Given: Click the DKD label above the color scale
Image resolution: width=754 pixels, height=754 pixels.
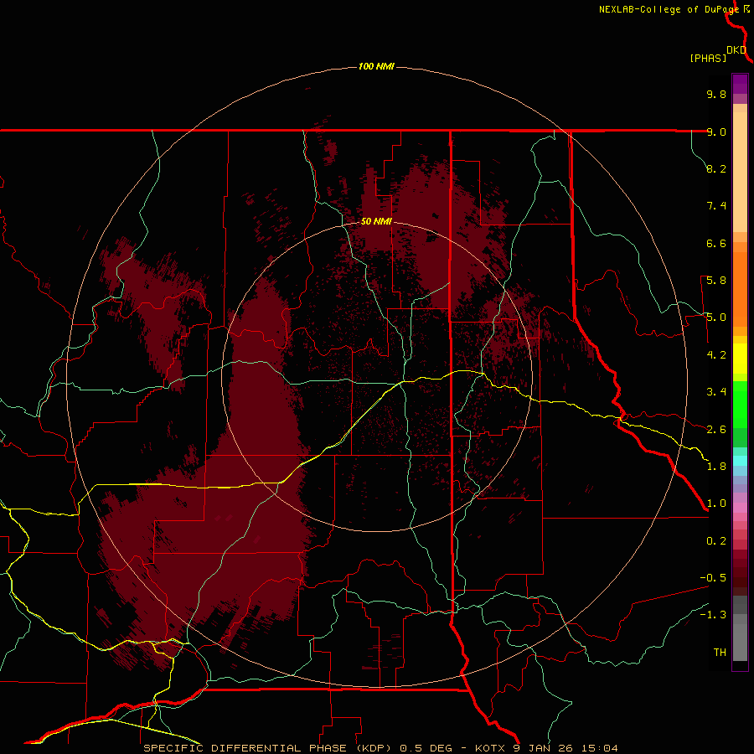Looking at the screenshot, I should click(736, 50).
